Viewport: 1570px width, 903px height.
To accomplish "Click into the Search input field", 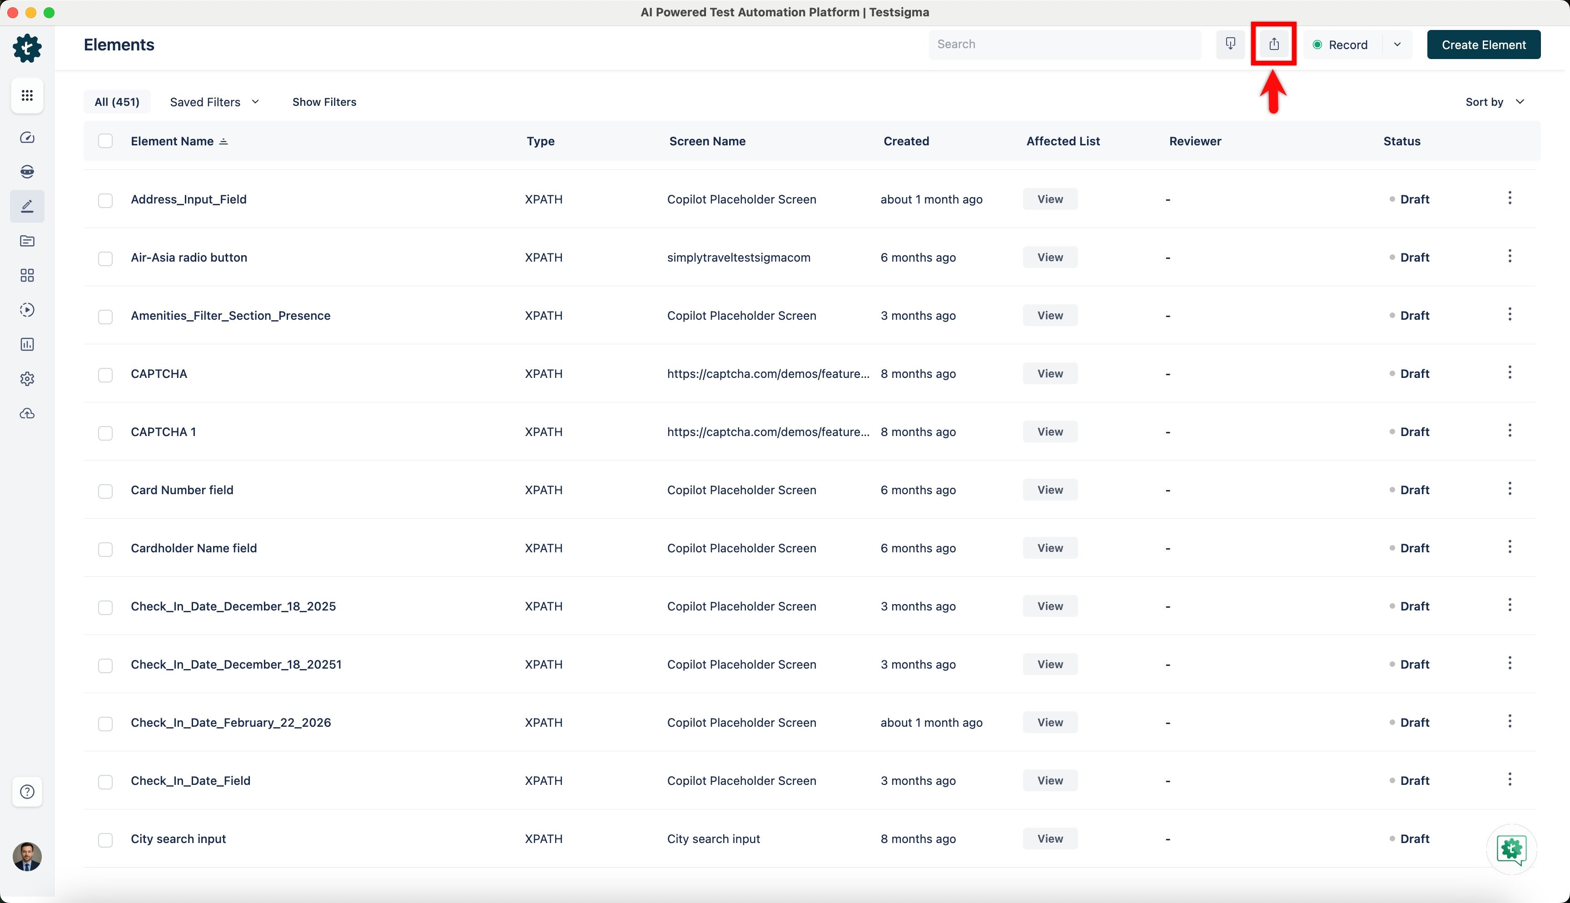I will [x=1063, y=44].
